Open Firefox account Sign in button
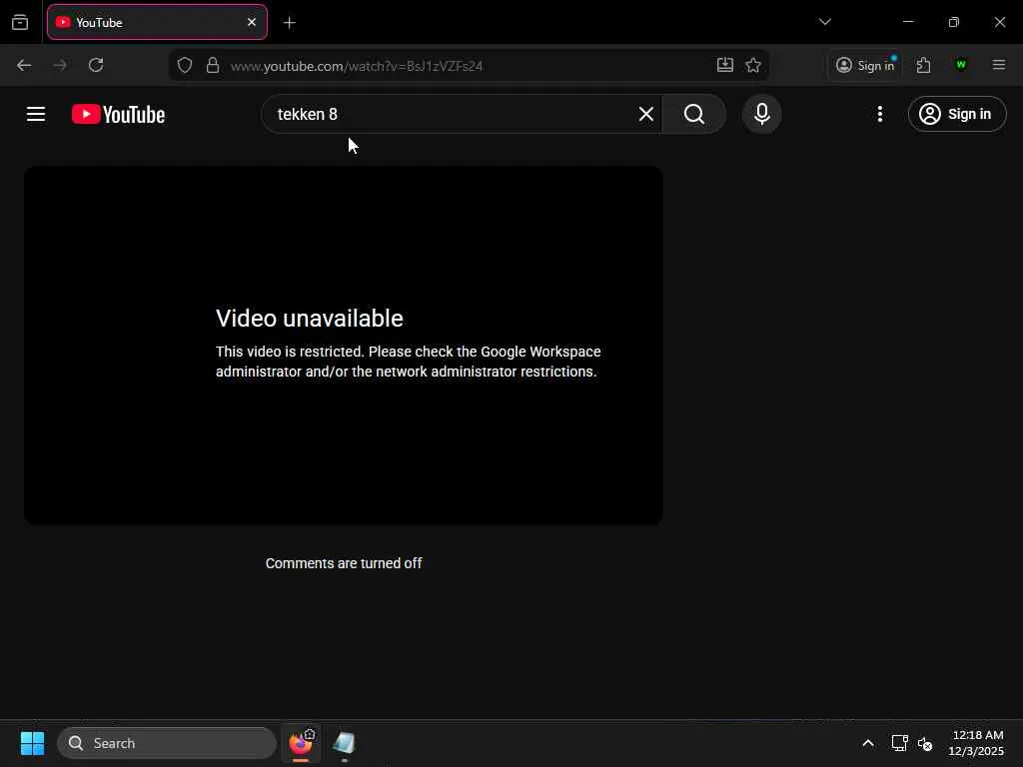The width and height of the screenshot is (1023, 767). pos(865,65)
